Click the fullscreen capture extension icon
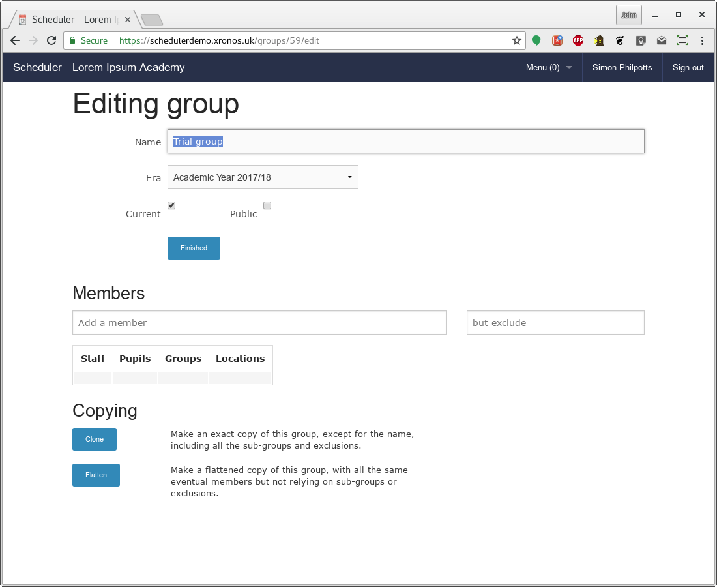Screen dimensions: 717x587 coord(682,40)
